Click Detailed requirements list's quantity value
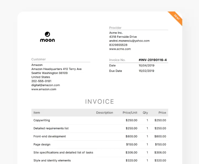The image size is (199, 164). [147, 128]
